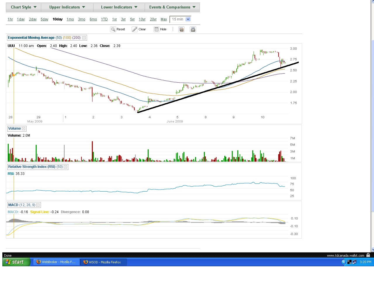The height and width of the screenshot is (299, 374).
Task: Click the Divergence value 0.08
Action: pyautogui.click(x=86, y=212)
